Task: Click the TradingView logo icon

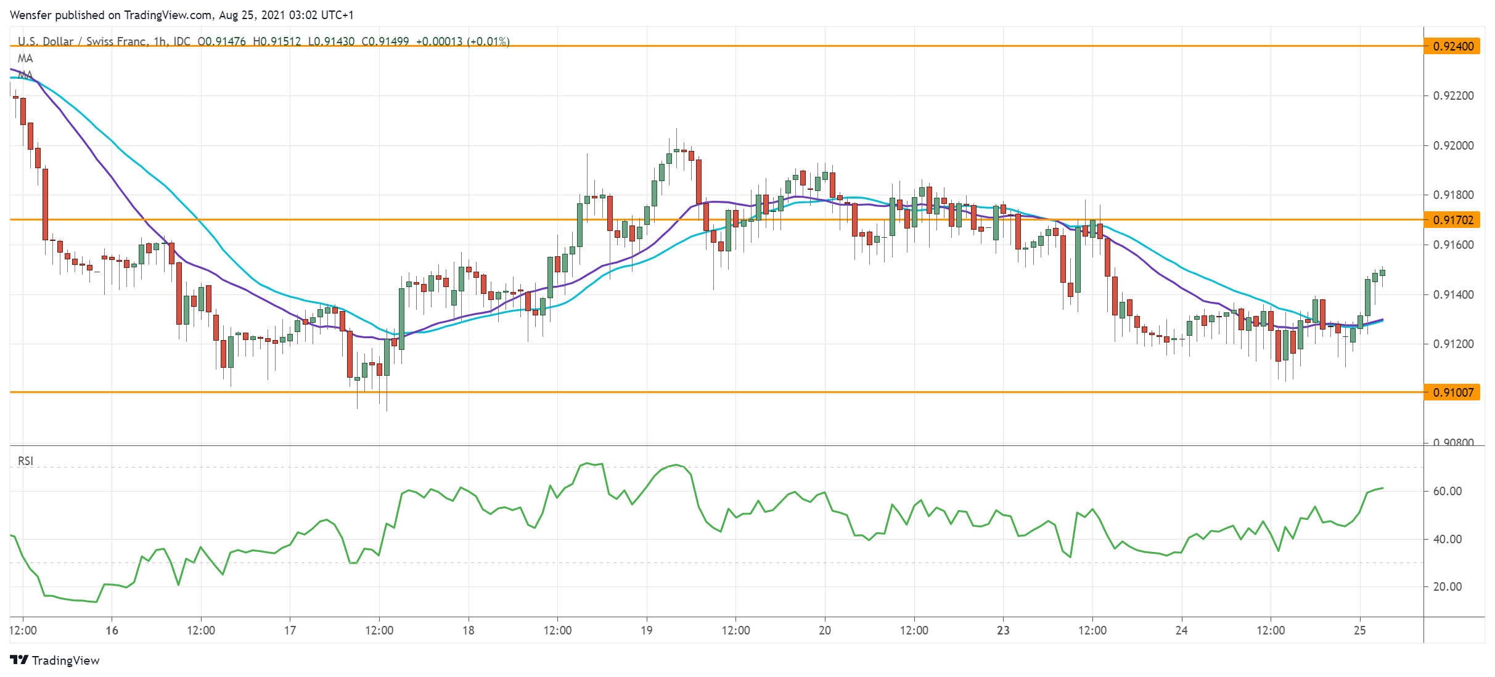Action: click(19, 660)
